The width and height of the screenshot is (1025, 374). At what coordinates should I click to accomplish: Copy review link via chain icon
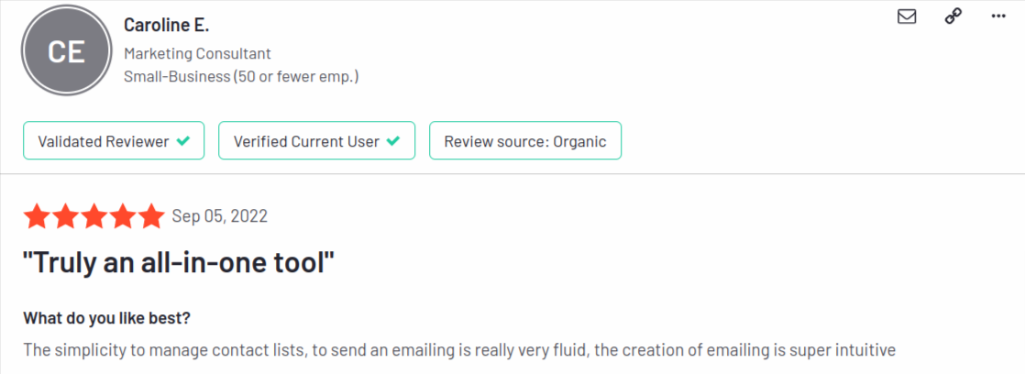click(953, 16)
